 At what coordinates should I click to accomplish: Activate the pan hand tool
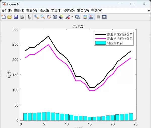pos(49,17)
